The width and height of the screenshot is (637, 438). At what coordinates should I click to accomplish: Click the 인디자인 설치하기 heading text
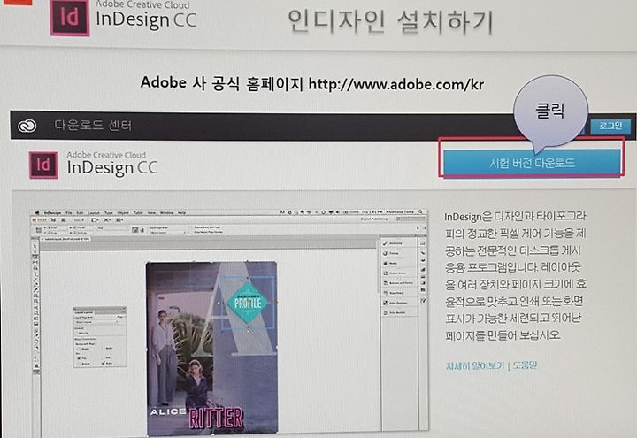pos(390,21)
